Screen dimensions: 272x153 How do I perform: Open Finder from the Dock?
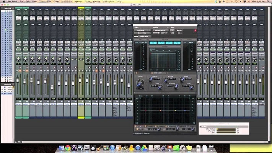[62, 148]
